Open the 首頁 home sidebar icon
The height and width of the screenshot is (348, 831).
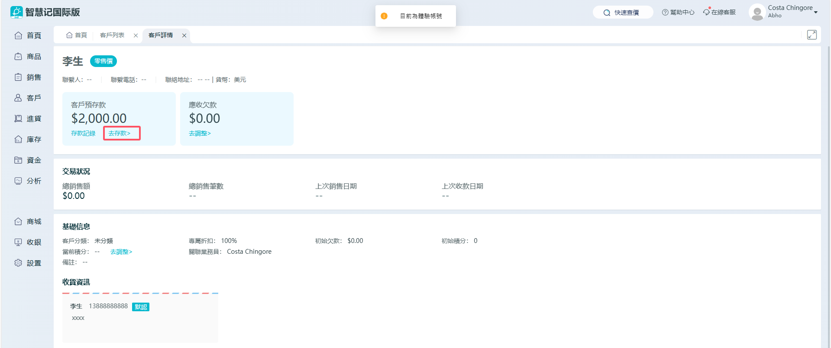click(x=18, y=35)
